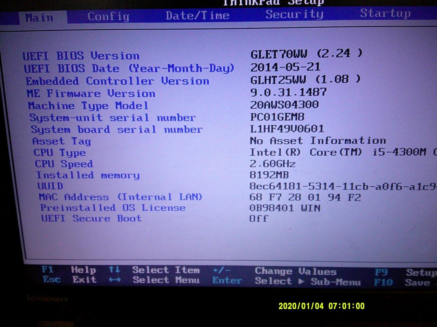Click the Select Menu hint
Viewport: 437px width, 327px height.
coord(166,280)
